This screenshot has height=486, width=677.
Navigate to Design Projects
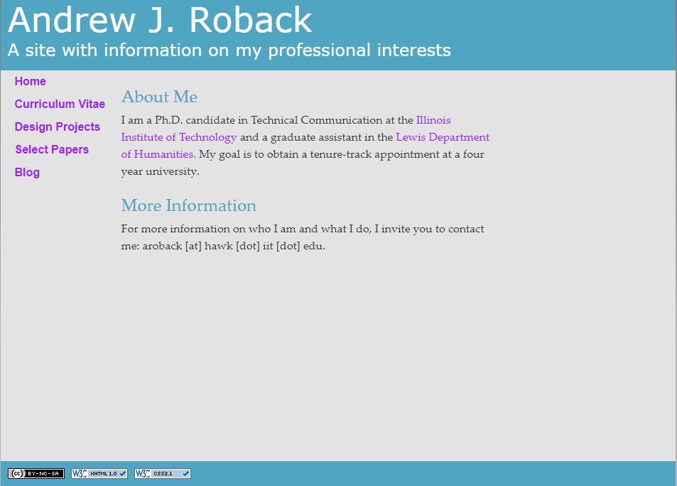pyautogui.click(x=57, y=127)
